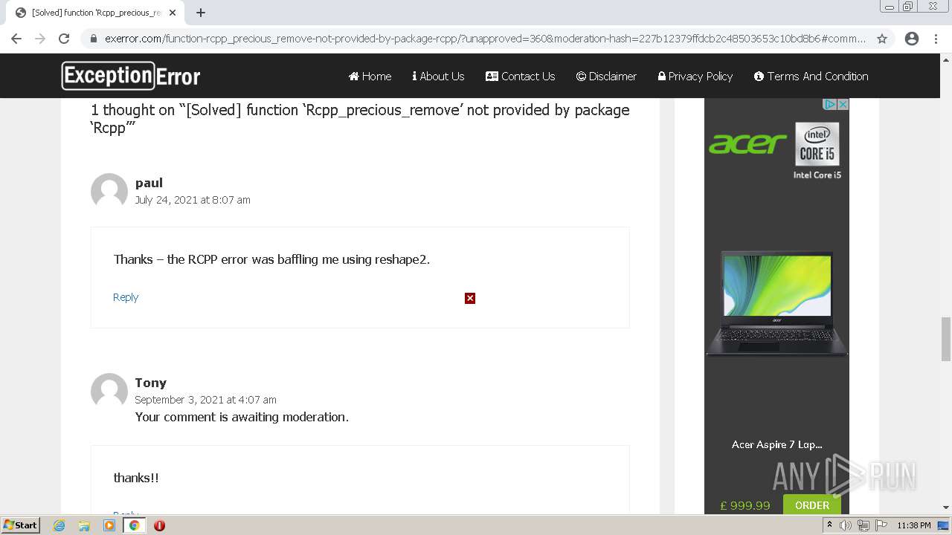Click the Action Center flag tray icon
Screen dimensions: 952x535
point(881,525)
